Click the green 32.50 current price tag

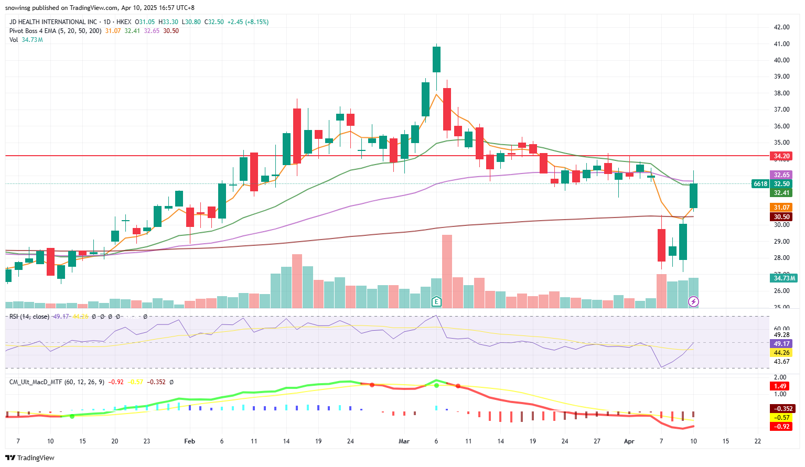click(781, 183)
